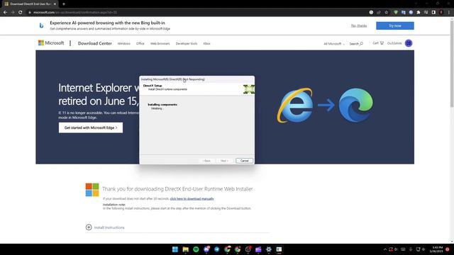Open the Xbox menu item
Image resolution: width=454 pixels, height=255 pixels.
(206, 44)
